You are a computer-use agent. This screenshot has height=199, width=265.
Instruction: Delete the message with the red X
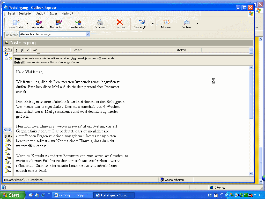120,24
